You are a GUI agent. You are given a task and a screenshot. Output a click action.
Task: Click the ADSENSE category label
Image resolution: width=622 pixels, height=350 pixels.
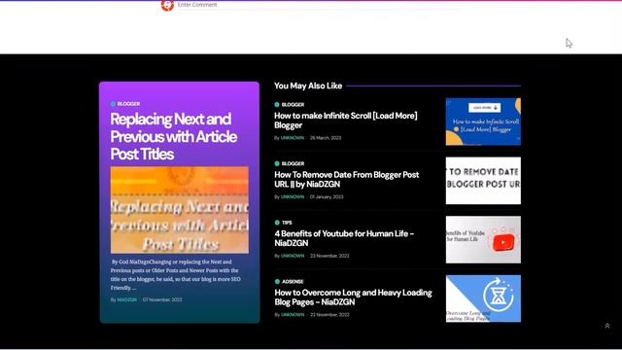click(293, 282)
